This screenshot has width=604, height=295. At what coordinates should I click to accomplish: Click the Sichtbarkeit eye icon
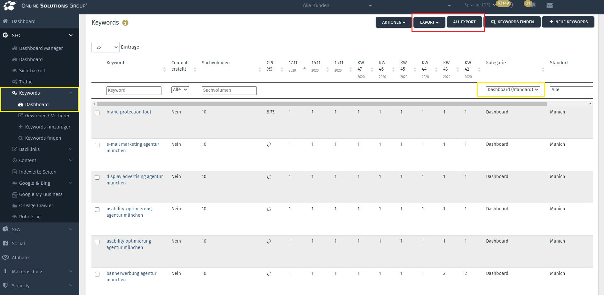pos(14,71)
